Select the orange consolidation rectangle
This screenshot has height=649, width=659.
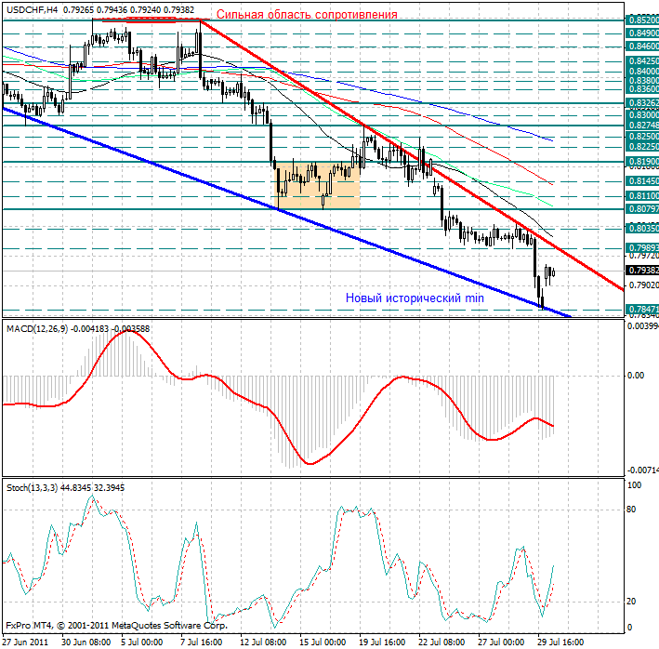pos(319,184)
